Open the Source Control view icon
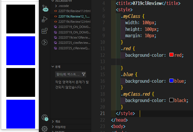This screenshot has width=193, height=132. [x=45, y=8]
